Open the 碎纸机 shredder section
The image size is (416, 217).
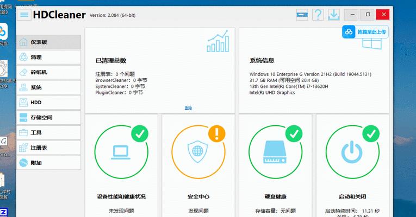coord(49,72)
